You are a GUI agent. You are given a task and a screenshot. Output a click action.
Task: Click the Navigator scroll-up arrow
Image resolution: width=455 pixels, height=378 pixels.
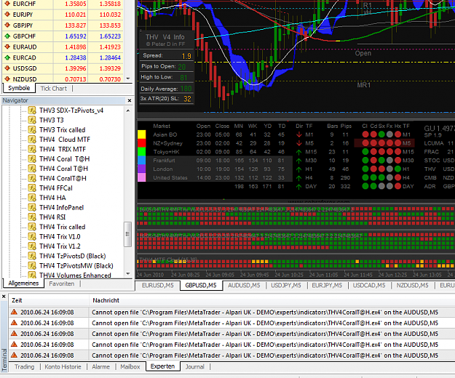pos(128,110)
